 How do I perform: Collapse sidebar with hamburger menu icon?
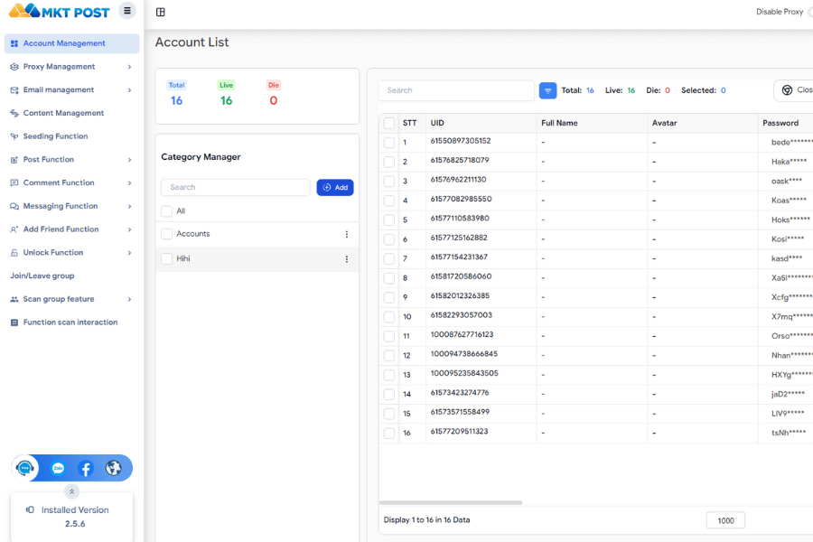coord(127,10)
